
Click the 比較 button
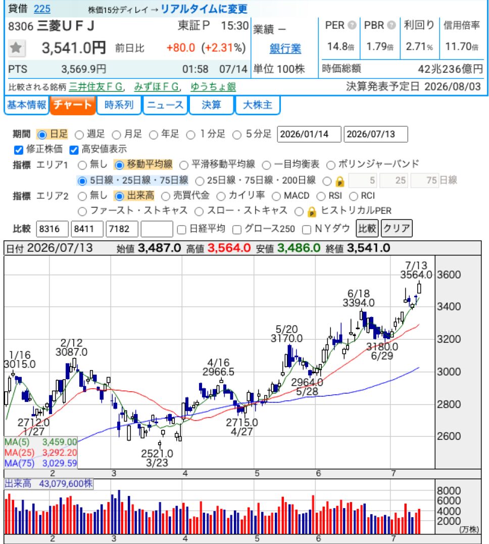367,229
